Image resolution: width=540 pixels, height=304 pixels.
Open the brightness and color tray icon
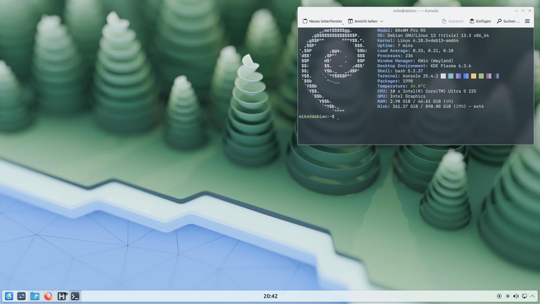(507, 296)
